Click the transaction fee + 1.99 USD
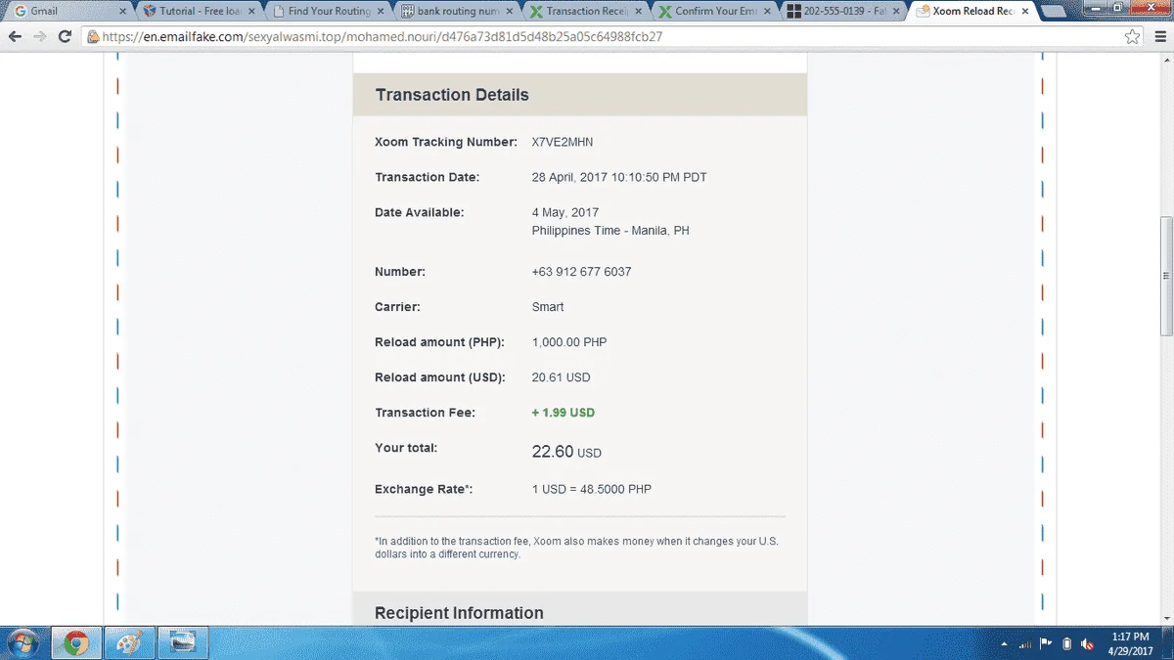 (563, 413)
